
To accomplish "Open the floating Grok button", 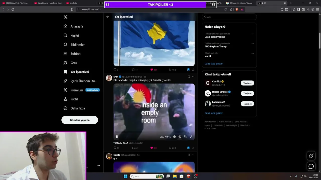I will click(x=311, y=156).
